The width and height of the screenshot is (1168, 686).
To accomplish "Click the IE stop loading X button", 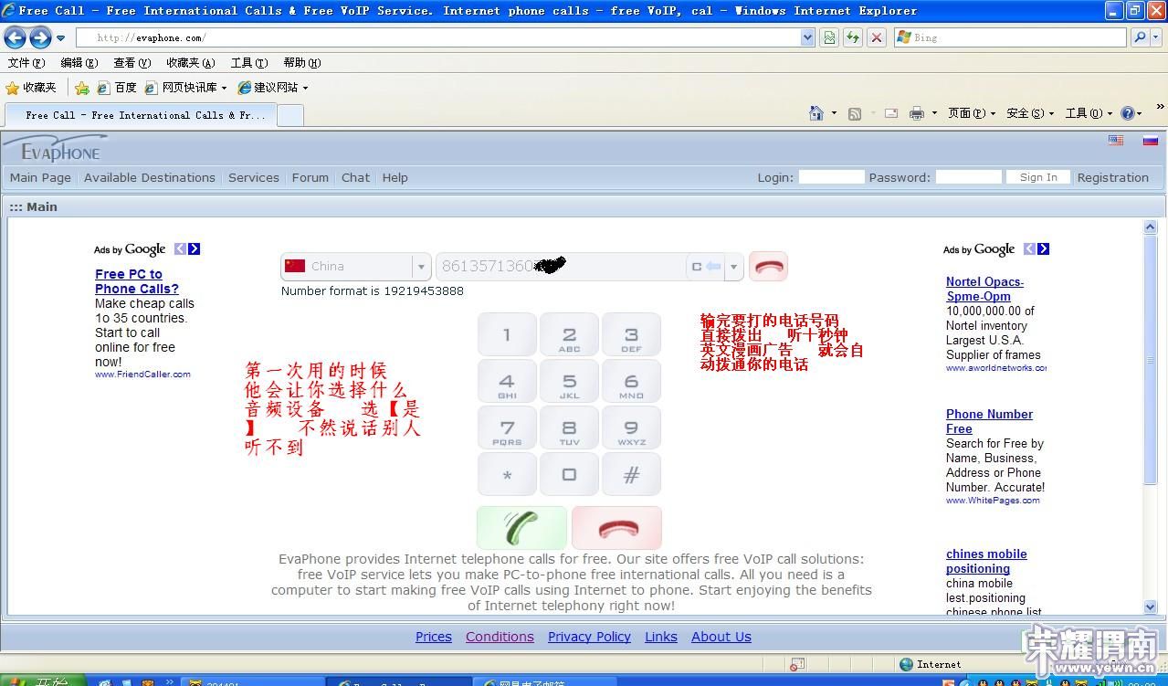I will [x=876, y=37].
